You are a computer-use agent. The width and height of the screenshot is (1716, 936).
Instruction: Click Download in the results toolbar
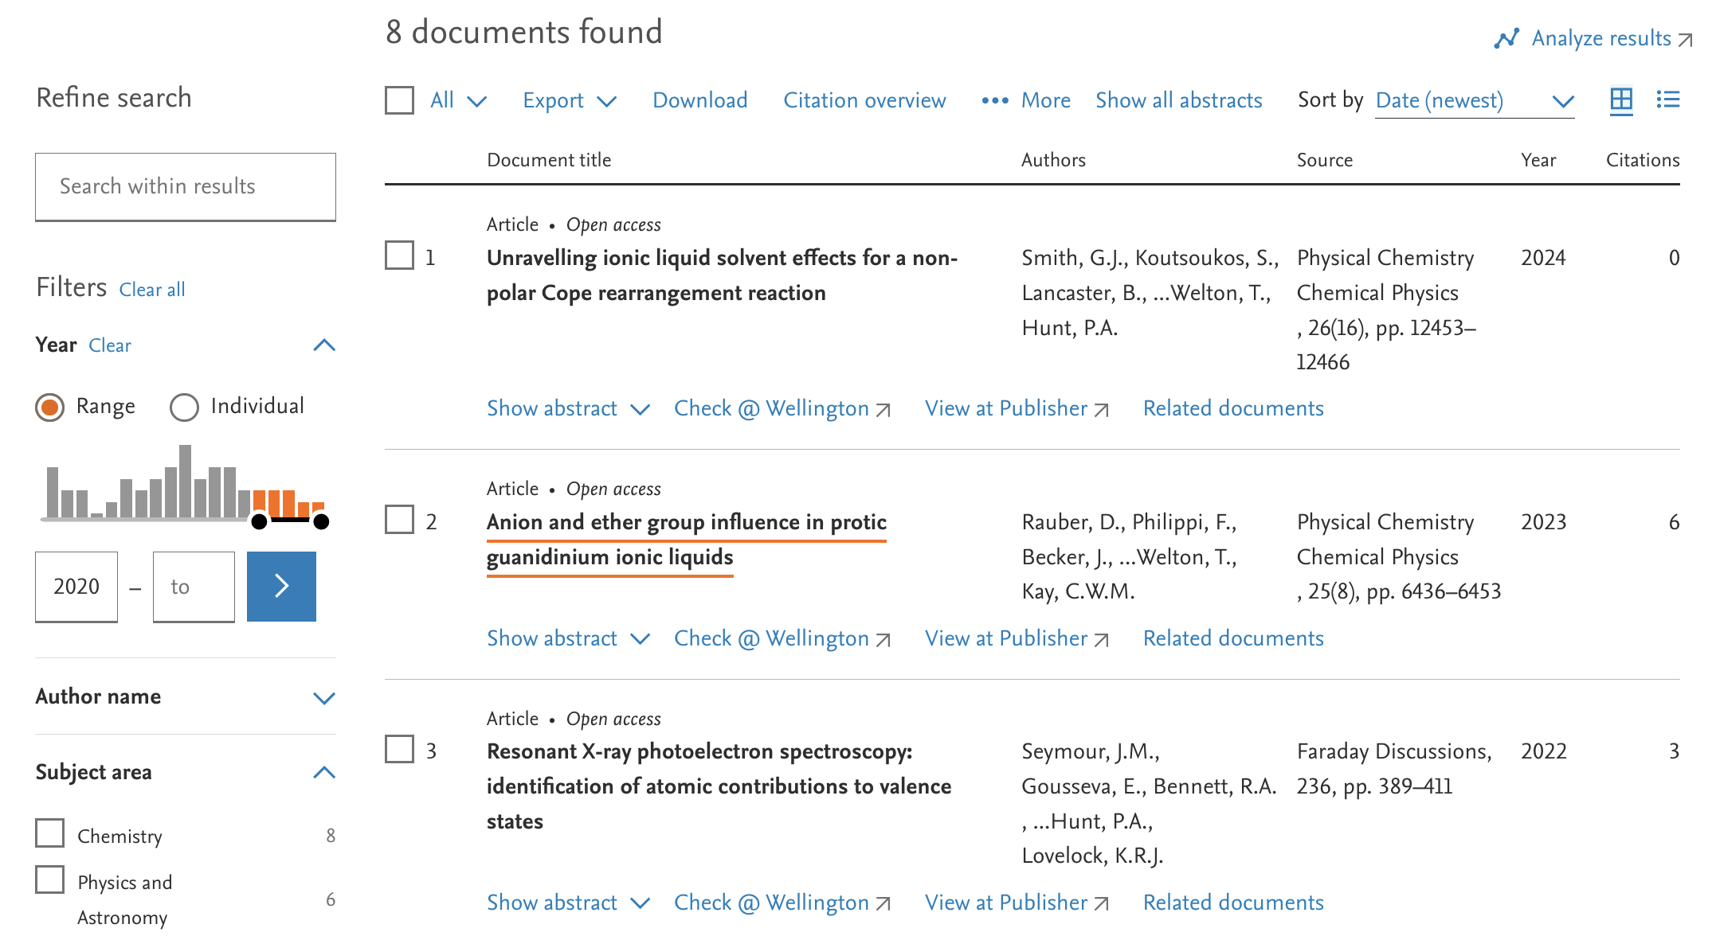(x=699, y=100)
